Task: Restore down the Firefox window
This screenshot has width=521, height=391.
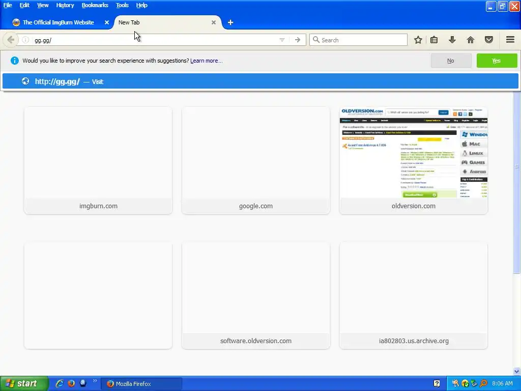Action: (x=502, y=6)
